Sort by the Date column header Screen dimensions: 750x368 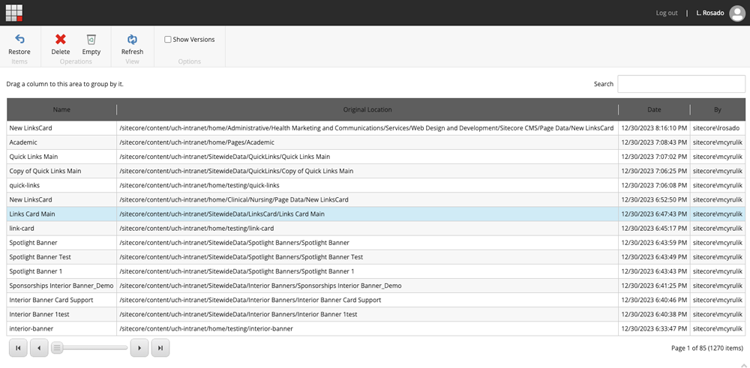[654, 109]
